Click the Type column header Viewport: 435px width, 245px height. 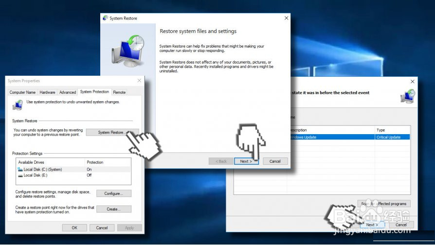pos(381,130)
